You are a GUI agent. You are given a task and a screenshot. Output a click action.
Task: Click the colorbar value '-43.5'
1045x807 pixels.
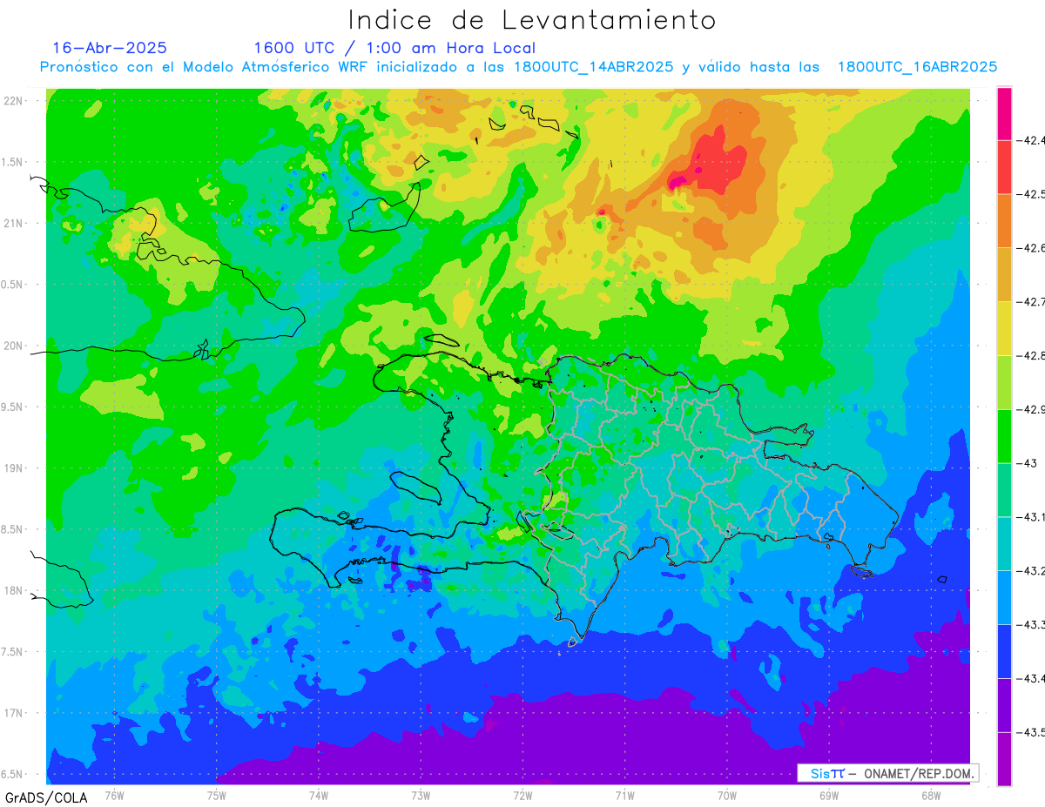pyautogui.click(x=1031, y=733)
